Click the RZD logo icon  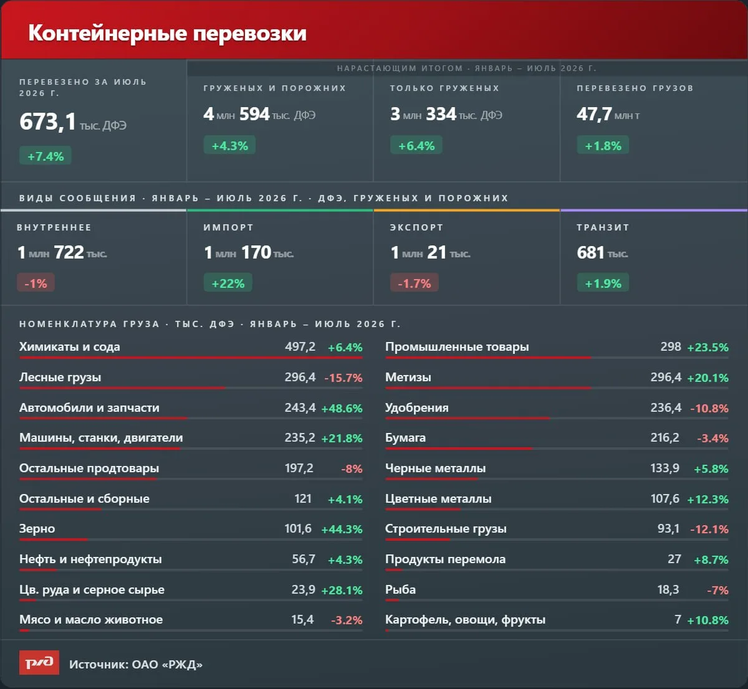[x=39, y=663]
